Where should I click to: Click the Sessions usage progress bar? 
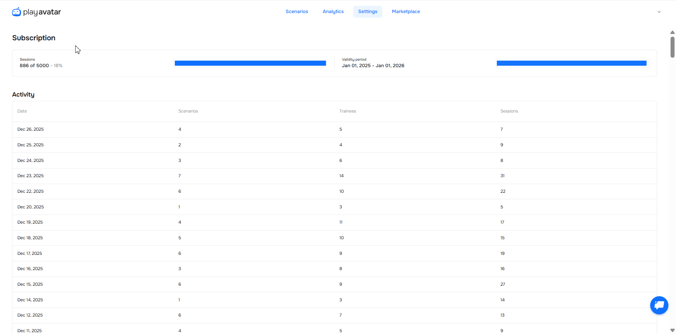[250, 63]
